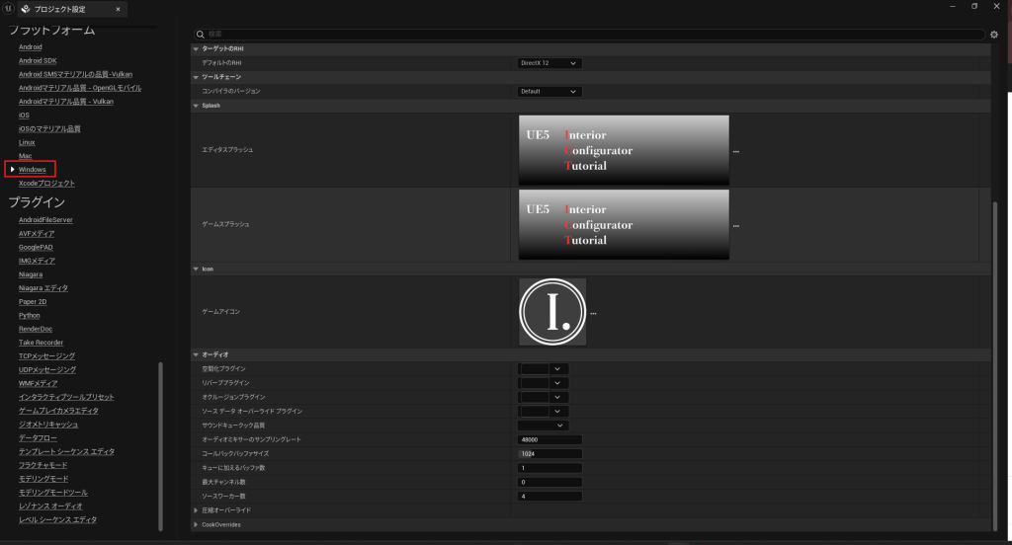Open the Windows platform settings link
This screenshot has height=545, width=1012.
(x=32, y=170)
